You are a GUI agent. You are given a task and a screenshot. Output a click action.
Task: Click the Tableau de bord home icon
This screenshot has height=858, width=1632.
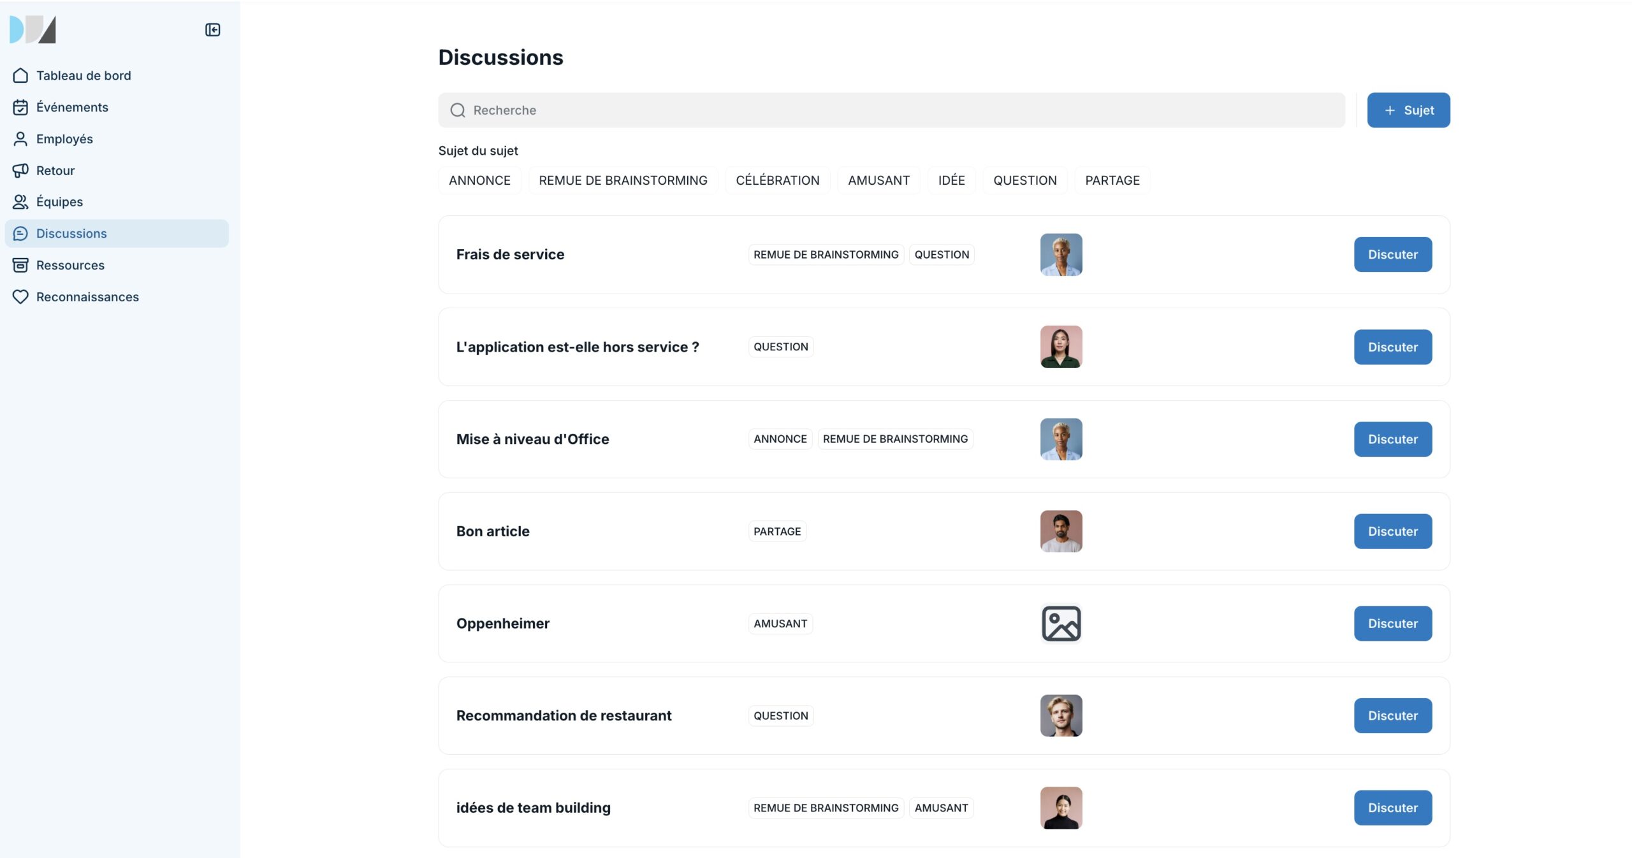[20, 76]
